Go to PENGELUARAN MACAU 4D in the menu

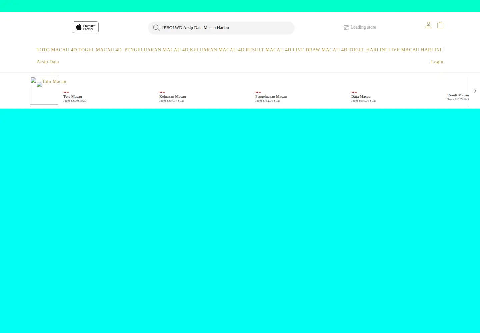(x=156, y=50)
